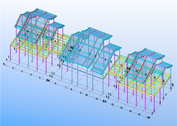Click label 12 on the right building roof

(x=137, y=71)
